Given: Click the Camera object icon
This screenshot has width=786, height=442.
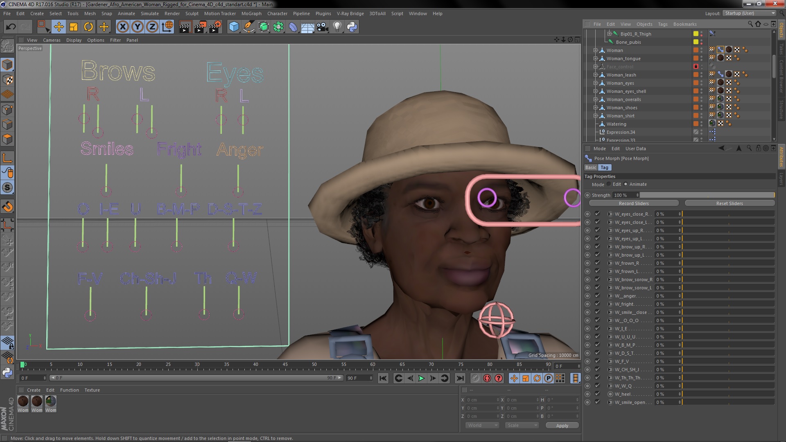Looking at the screenshot, I should pos(323,27).
